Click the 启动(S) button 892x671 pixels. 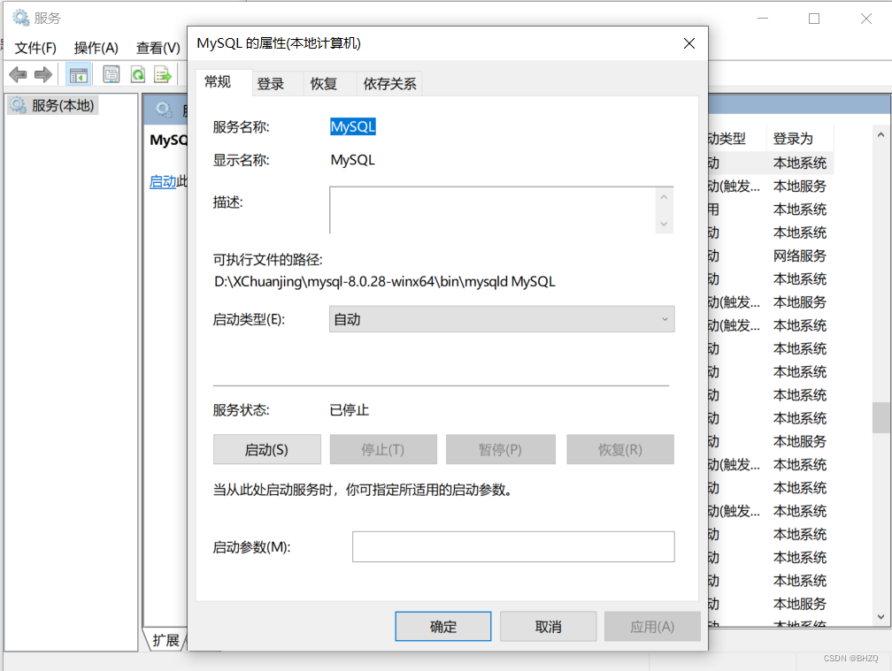point(267,449)
